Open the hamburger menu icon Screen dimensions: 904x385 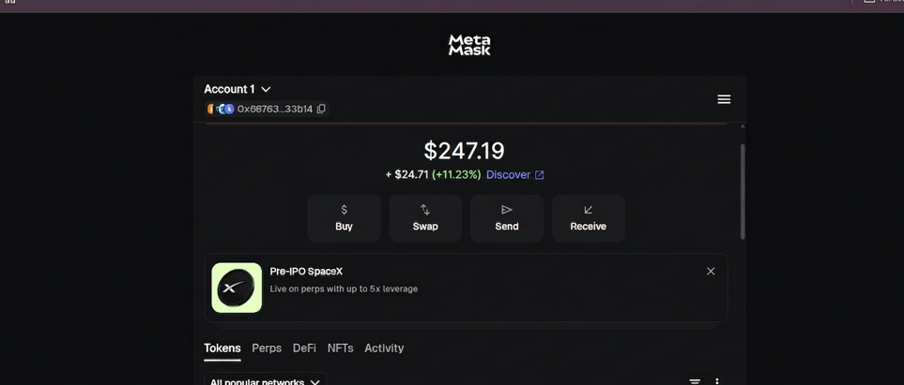click(x=724, y=99)
